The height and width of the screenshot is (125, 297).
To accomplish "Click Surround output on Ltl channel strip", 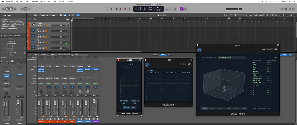I will 49,78.
